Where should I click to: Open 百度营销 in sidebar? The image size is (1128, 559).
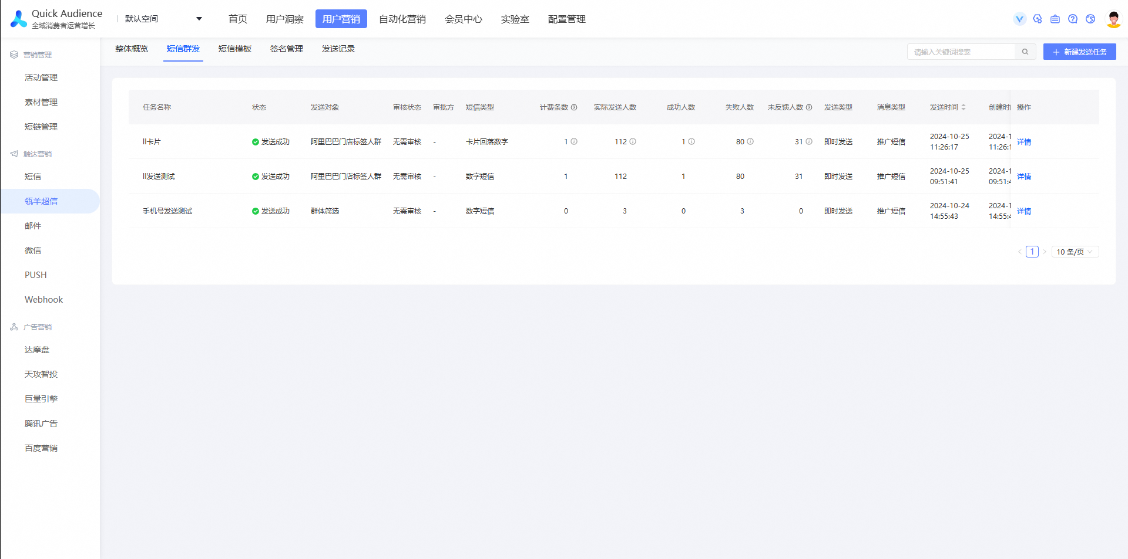point(41,448)
